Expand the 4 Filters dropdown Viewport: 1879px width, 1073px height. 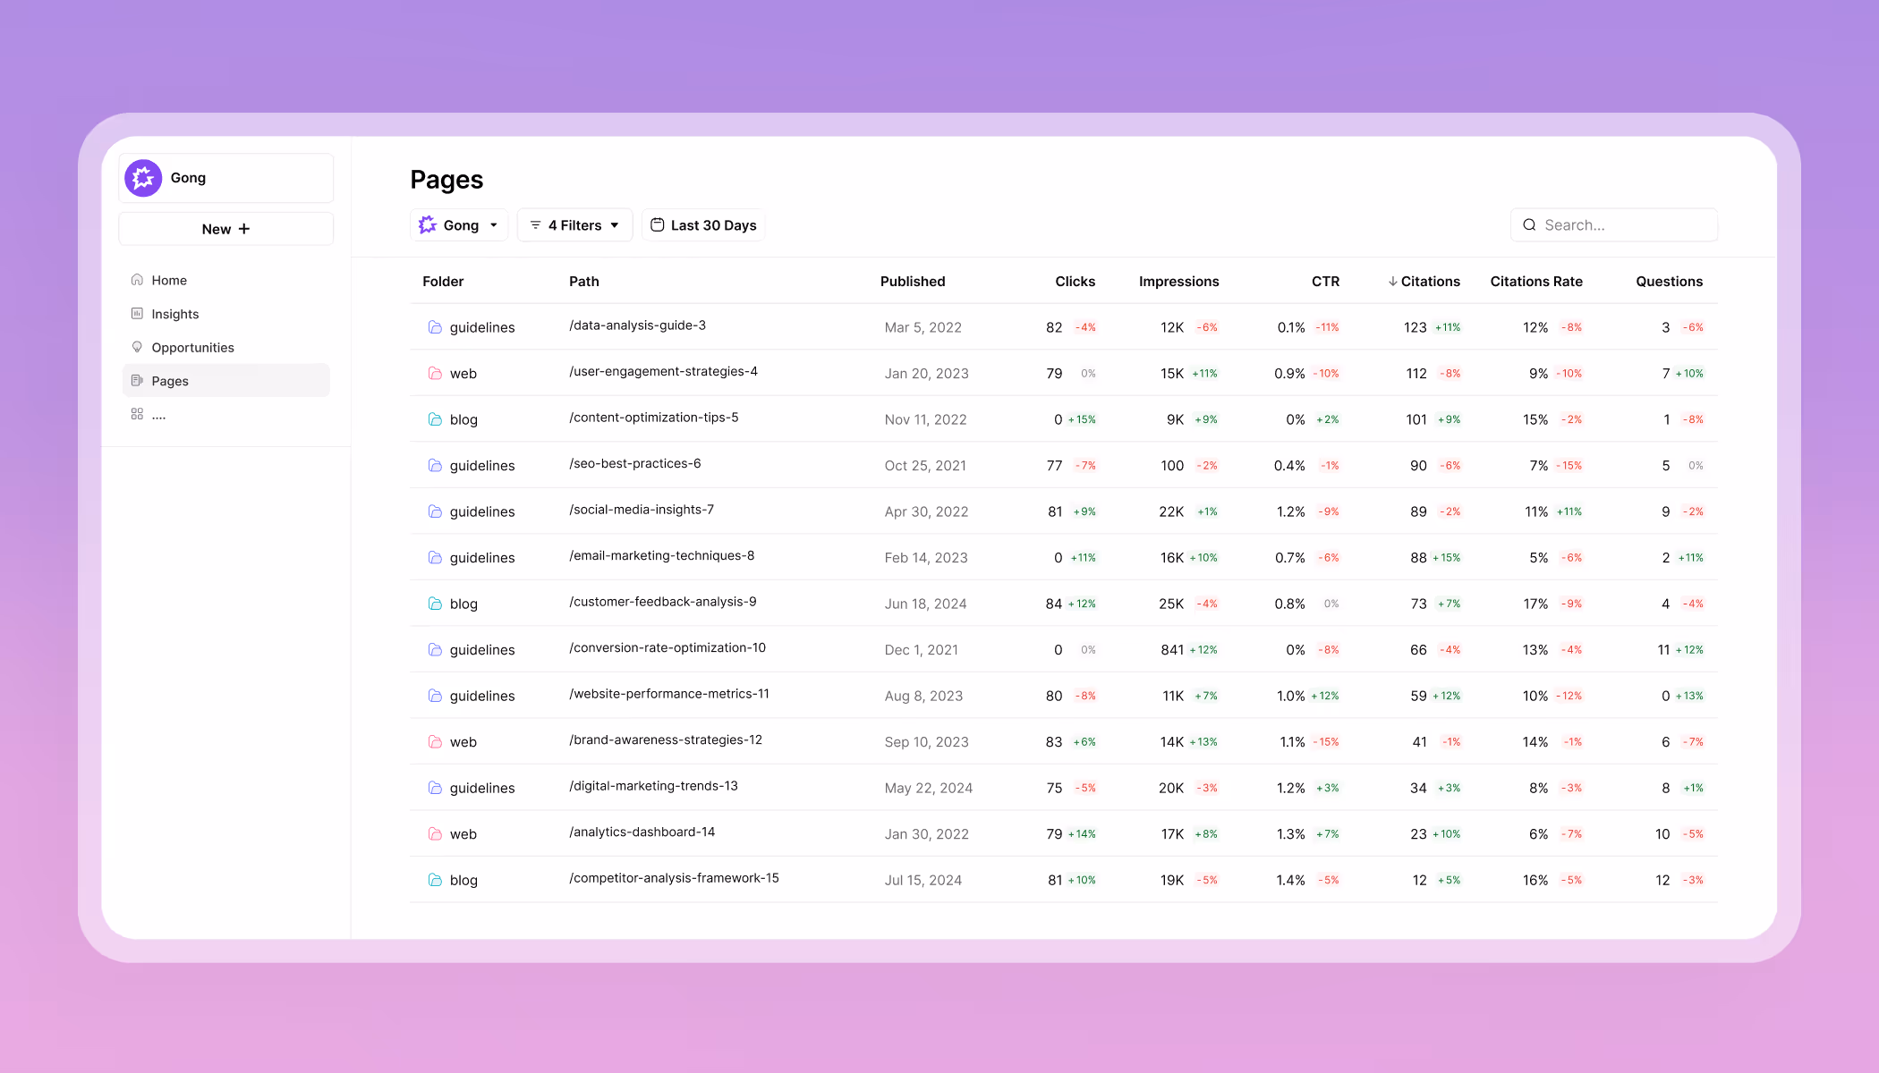point(574,225)
